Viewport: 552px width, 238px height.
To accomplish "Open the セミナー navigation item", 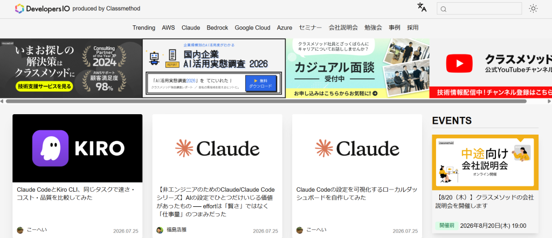I will 310,28.
